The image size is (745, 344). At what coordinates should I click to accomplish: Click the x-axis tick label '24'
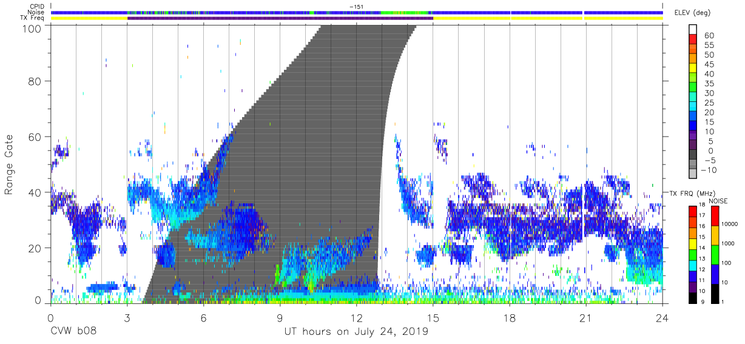coord(662,319)
